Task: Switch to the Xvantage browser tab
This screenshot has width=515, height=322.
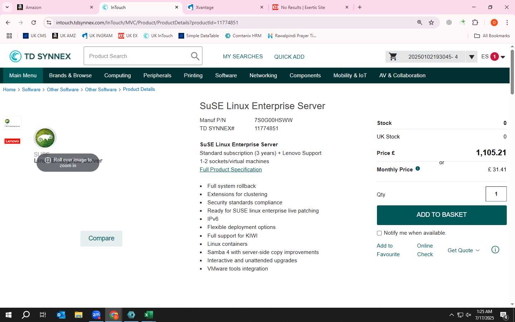Action: pyautogui.click(x=225, y=7)
